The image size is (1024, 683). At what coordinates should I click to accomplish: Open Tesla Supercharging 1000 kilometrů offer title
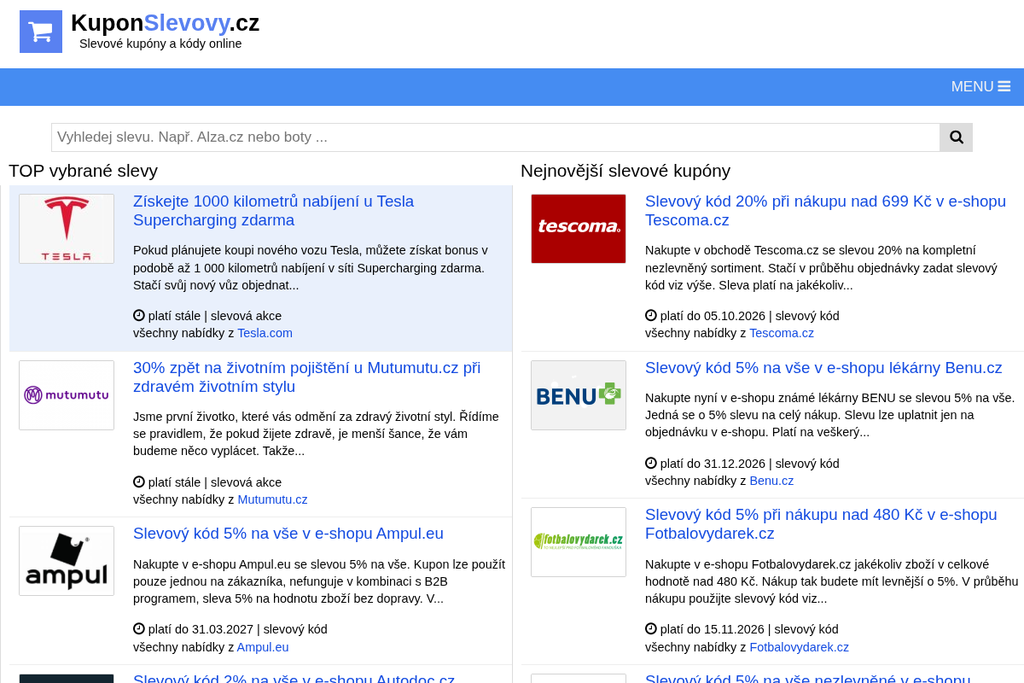[273, 211]
